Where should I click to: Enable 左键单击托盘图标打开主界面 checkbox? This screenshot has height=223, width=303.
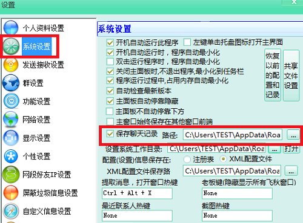[x=187, y=42]
